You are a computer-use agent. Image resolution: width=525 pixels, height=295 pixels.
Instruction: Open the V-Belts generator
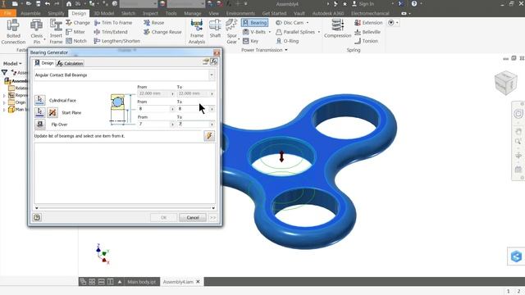coord(257,32)
